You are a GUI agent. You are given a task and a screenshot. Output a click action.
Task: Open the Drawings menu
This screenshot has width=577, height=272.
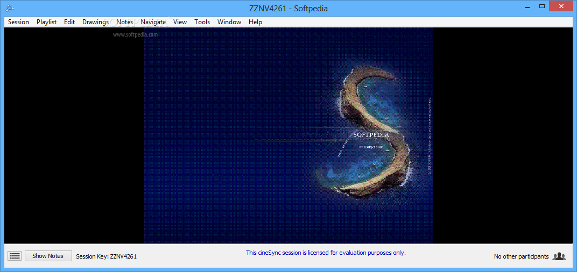pyautogui.click(x=95, y=22)
